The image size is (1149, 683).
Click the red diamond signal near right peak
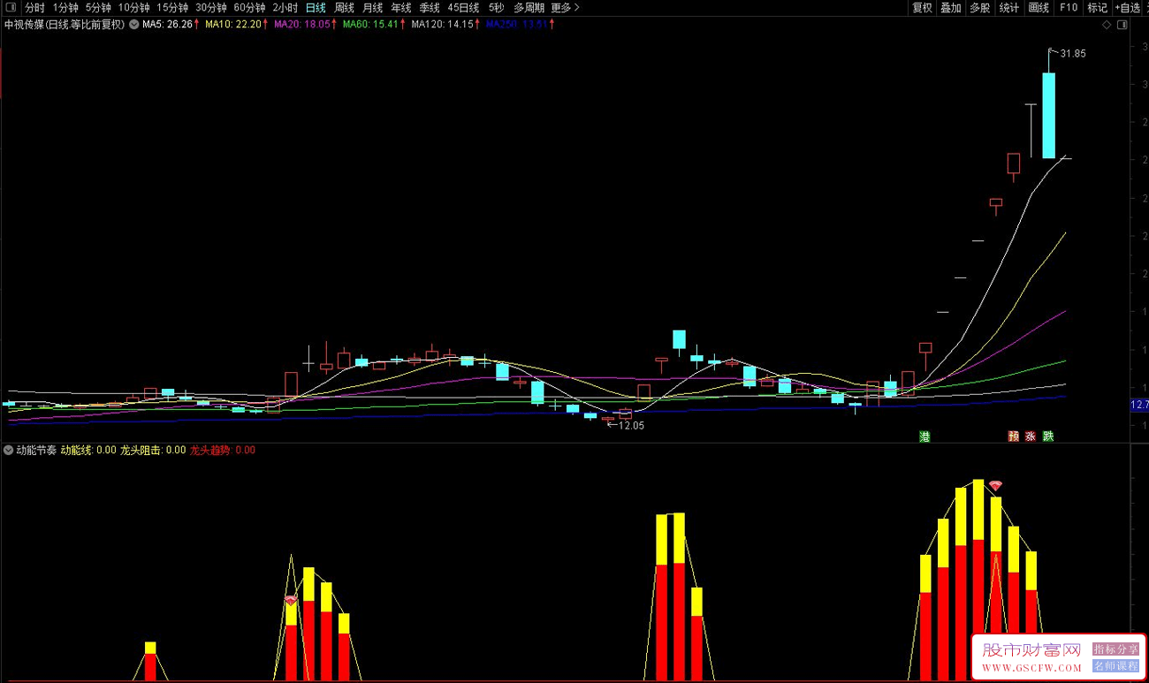pyautogui.click(x=996, y=486)
